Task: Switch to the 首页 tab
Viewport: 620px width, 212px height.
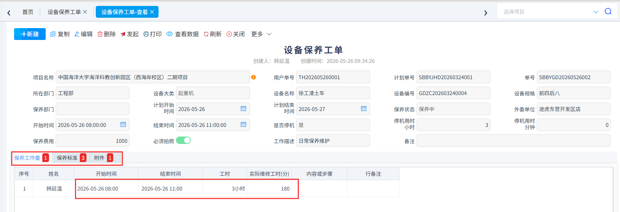Action: (28, 12)
